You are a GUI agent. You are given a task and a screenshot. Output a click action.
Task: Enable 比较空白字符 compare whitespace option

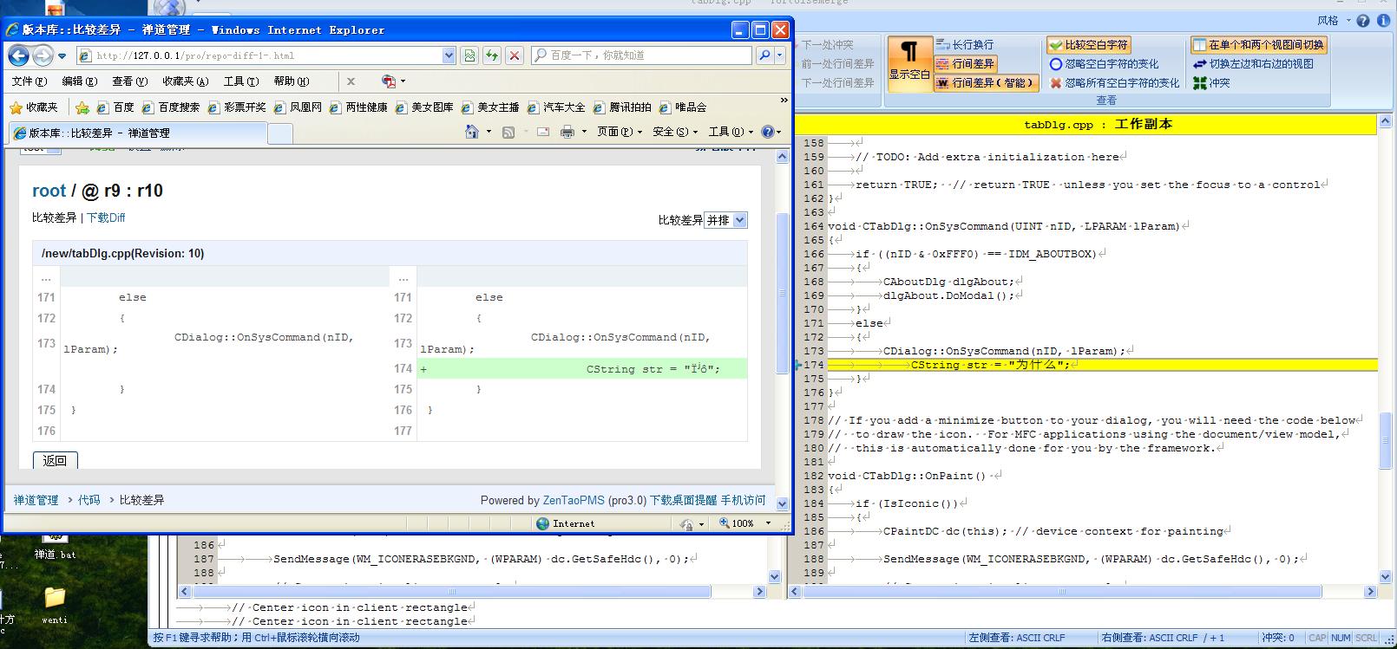(1088, 45)
